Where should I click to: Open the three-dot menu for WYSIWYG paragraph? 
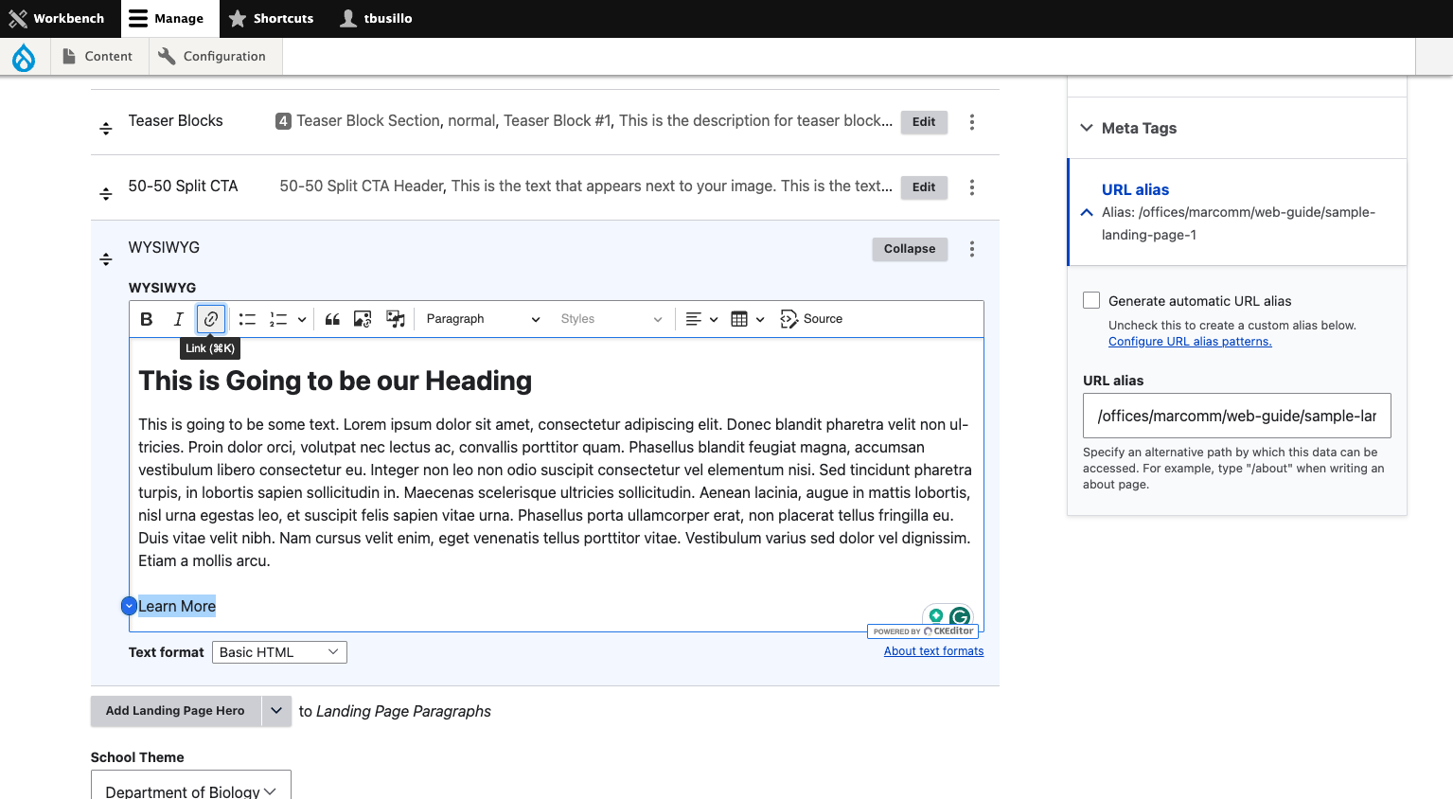click(972, 249)
